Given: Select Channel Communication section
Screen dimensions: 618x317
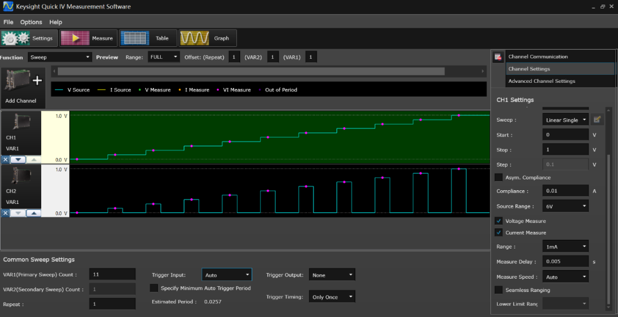Looking at the screenshot, I should [560, 57].
